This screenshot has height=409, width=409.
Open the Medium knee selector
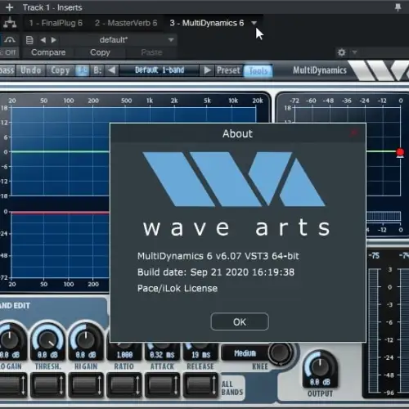click(245, 353)
